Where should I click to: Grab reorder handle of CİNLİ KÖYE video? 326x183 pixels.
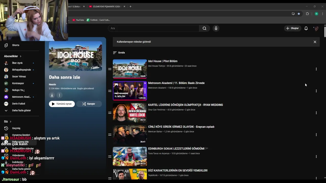pyautogui.click(x=110, y=134)
